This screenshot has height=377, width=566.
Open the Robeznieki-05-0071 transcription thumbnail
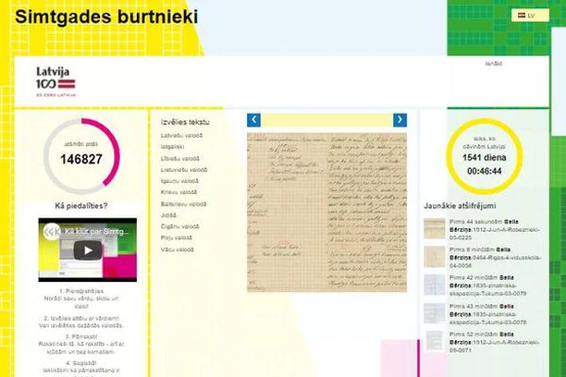point(435,341)
